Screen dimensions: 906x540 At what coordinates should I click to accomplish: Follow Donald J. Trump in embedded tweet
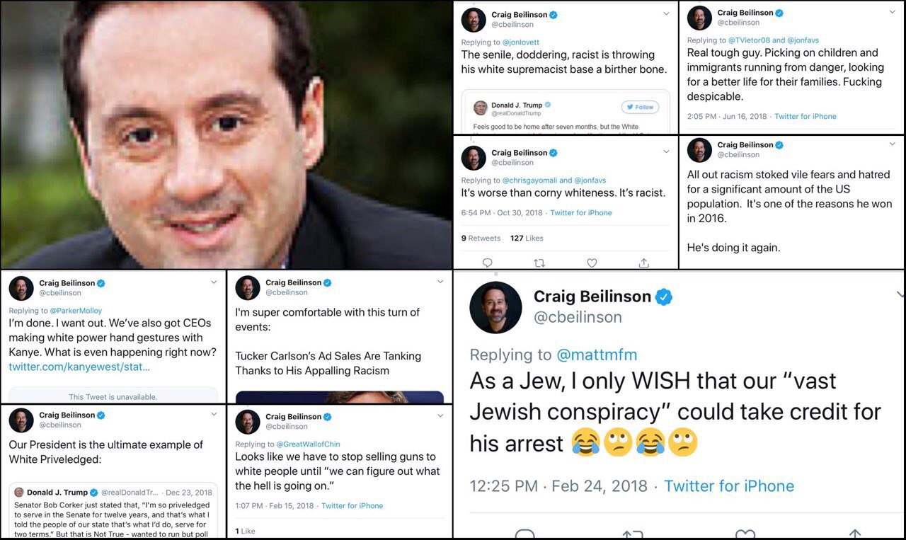tap(640, 107)
